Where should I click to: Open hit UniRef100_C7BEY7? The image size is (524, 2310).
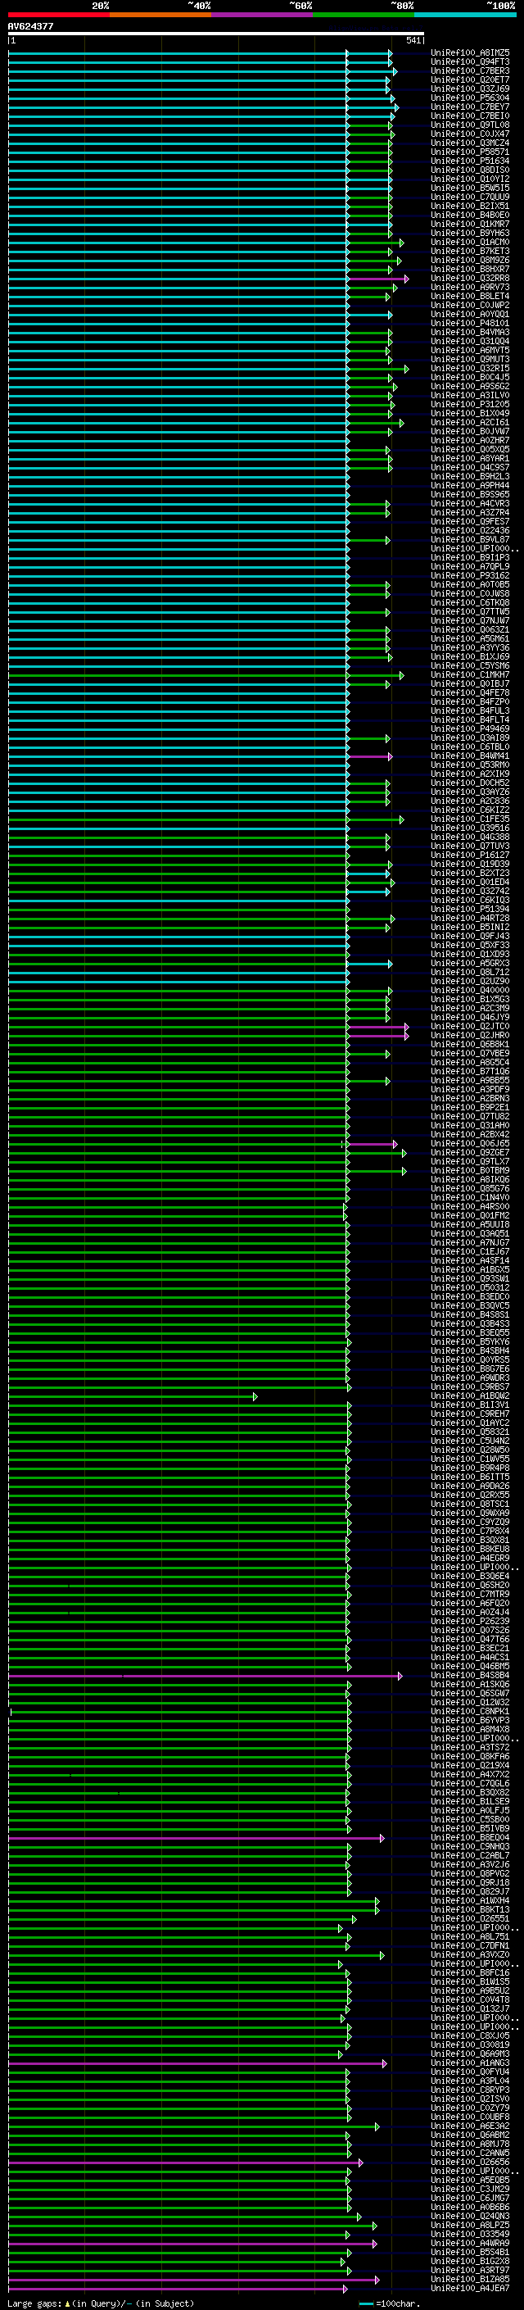click(x=470, y=107)
